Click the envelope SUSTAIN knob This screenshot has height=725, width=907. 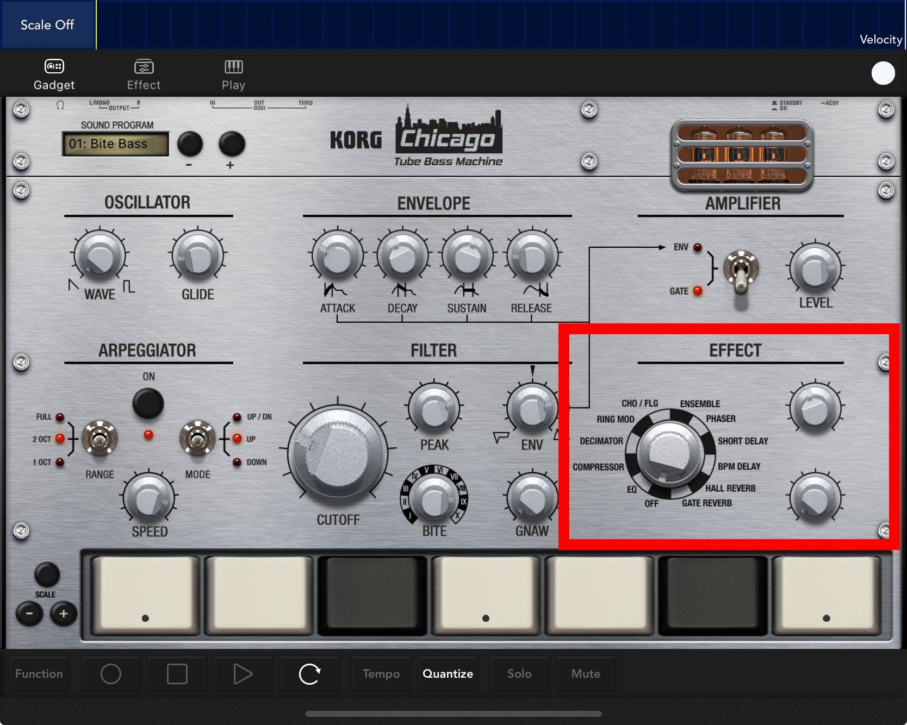click(x=467, y=256)
